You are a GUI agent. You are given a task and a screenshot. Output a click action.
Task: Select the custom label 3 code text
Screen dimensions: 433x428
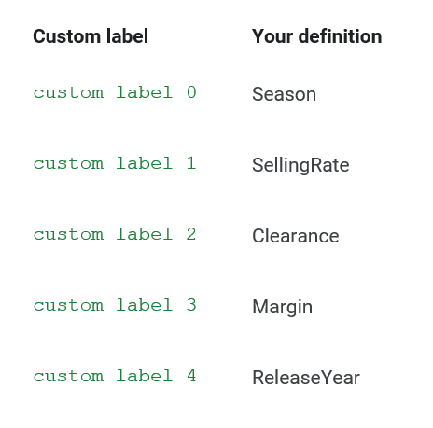tap(115, 305)
